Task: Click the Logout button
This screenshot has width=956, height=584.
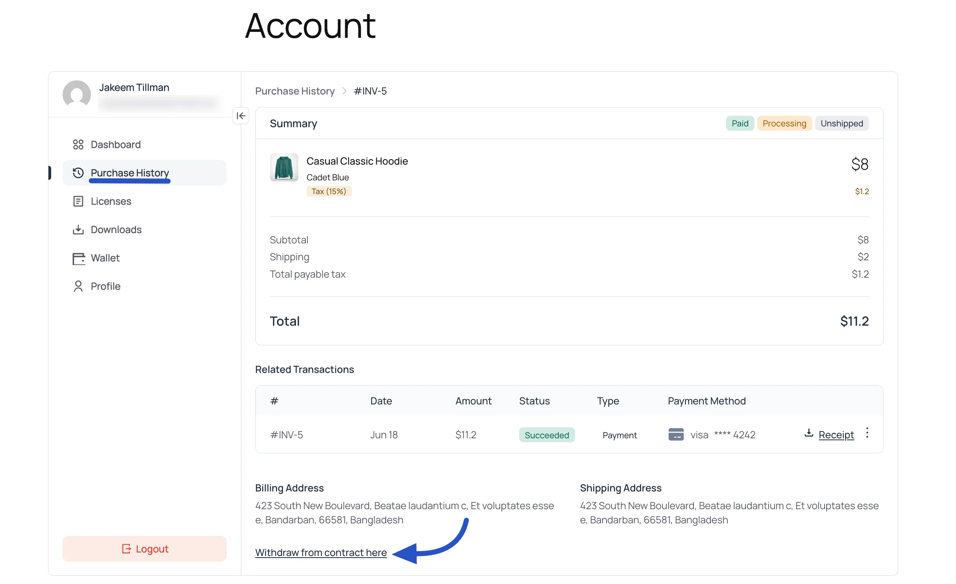Action: [x=144, y=549]
